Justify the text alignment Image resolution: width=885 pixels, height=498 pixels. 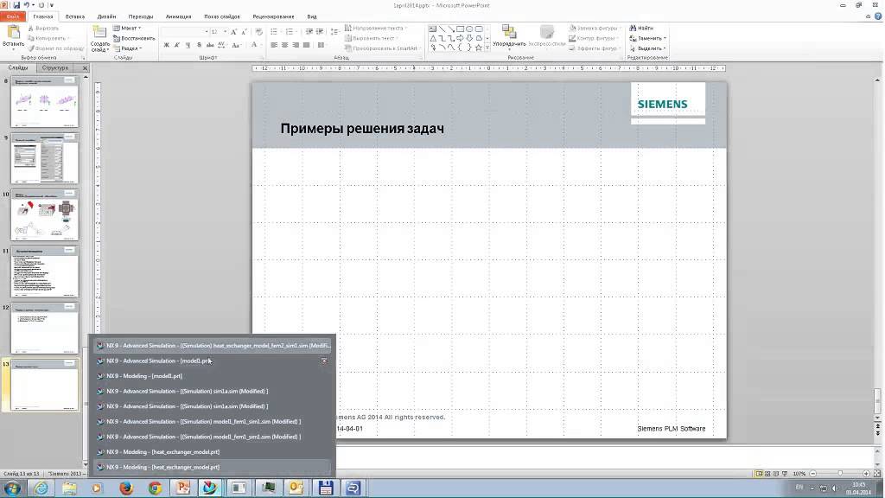point(306,45)
